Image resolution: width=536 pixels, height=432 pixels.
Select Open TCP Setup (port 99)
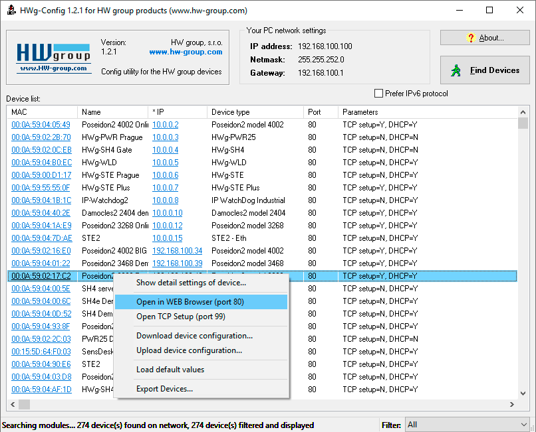(x=201, y=317)
